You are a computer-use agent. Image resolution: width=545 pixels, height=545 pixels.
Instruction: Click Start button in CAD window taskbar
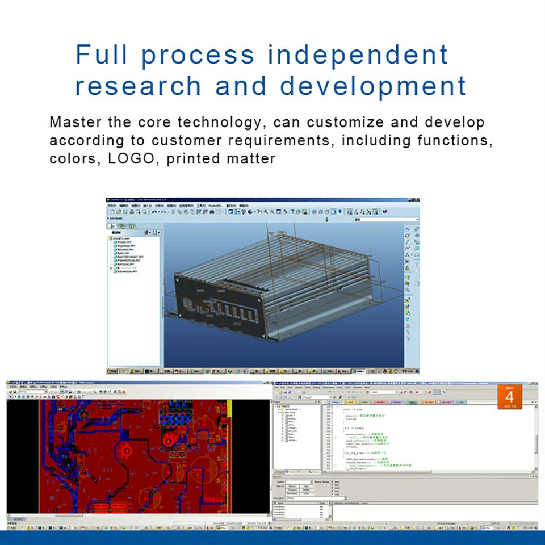tap(112, 371)
